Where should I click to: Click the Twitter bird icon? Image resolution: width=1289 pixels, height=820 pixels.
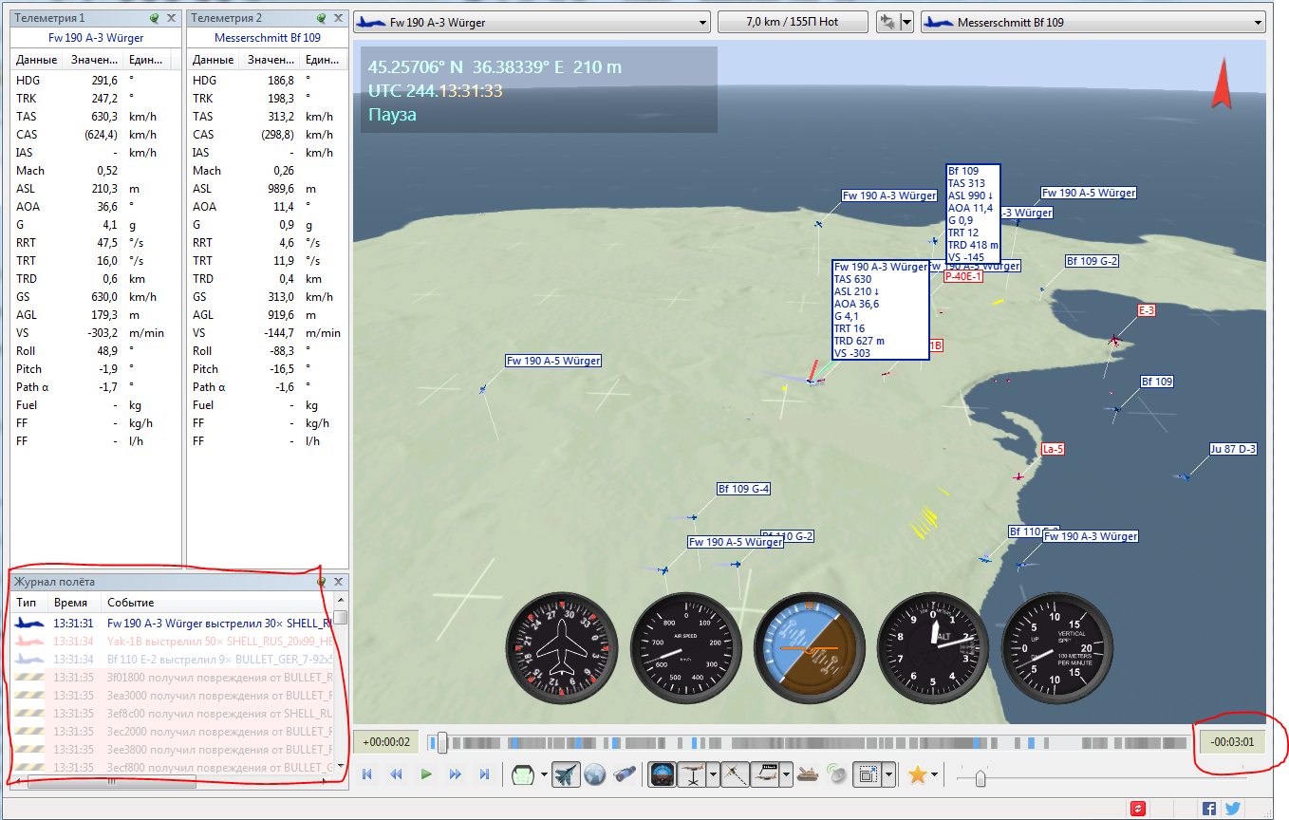1233,809
